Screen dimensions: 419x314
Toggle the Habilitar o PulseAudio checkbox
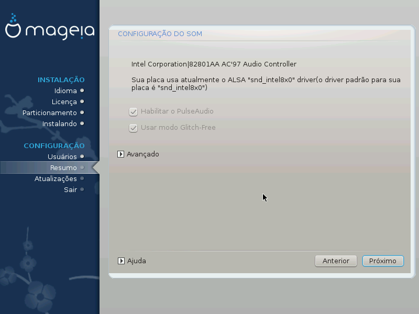click(x=133, y=111)
